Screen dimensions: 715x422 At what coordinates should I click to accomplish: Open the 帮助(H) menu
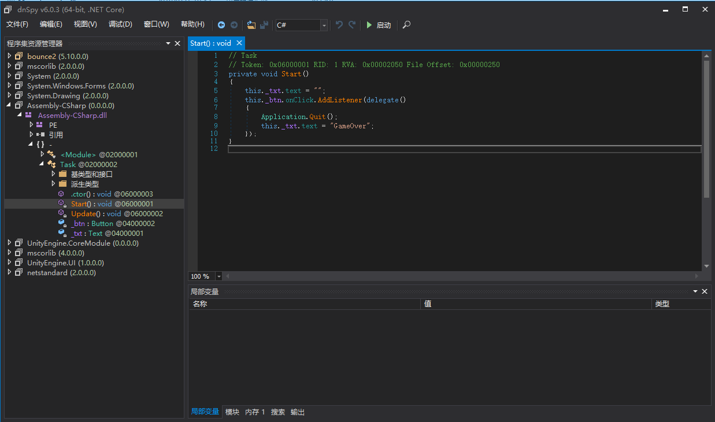(192, 24)
